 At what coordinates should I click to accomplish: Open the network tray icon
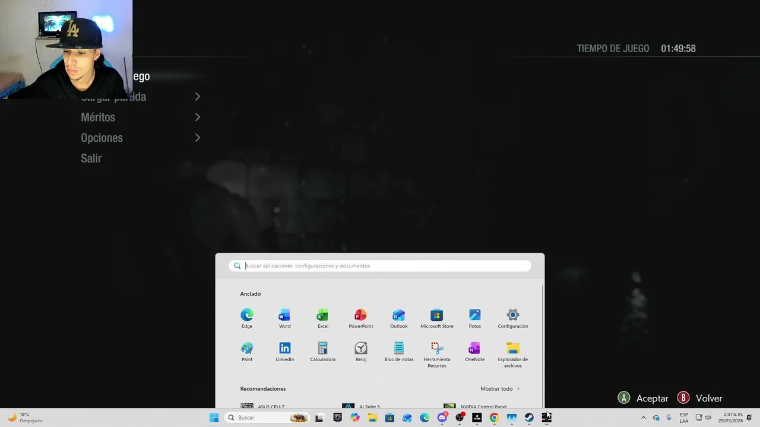coord(699,418)
